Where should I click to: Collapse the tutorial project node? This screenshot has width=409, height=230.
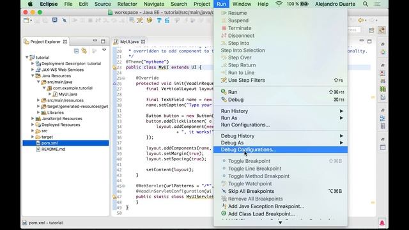click(x=27, y=57)
